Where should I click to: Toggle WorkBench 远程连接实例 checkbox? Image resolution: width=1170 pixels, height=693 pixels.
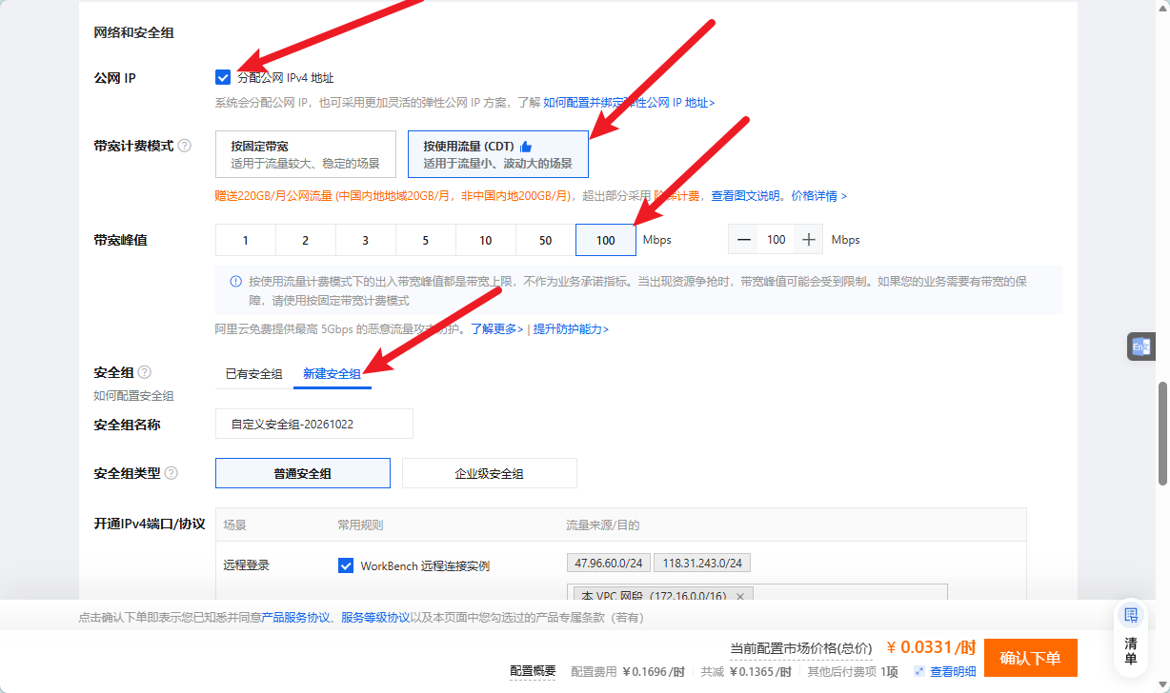[x=346, y=565]
